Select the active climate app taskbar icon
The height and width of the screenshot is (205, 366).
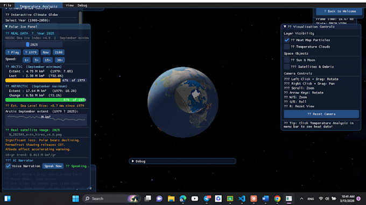click(288, 199)
